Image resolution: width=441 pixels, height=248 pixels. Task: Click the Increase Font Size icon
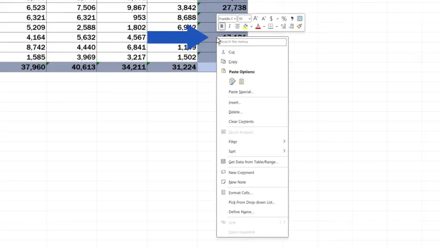[x=255, y=19]
